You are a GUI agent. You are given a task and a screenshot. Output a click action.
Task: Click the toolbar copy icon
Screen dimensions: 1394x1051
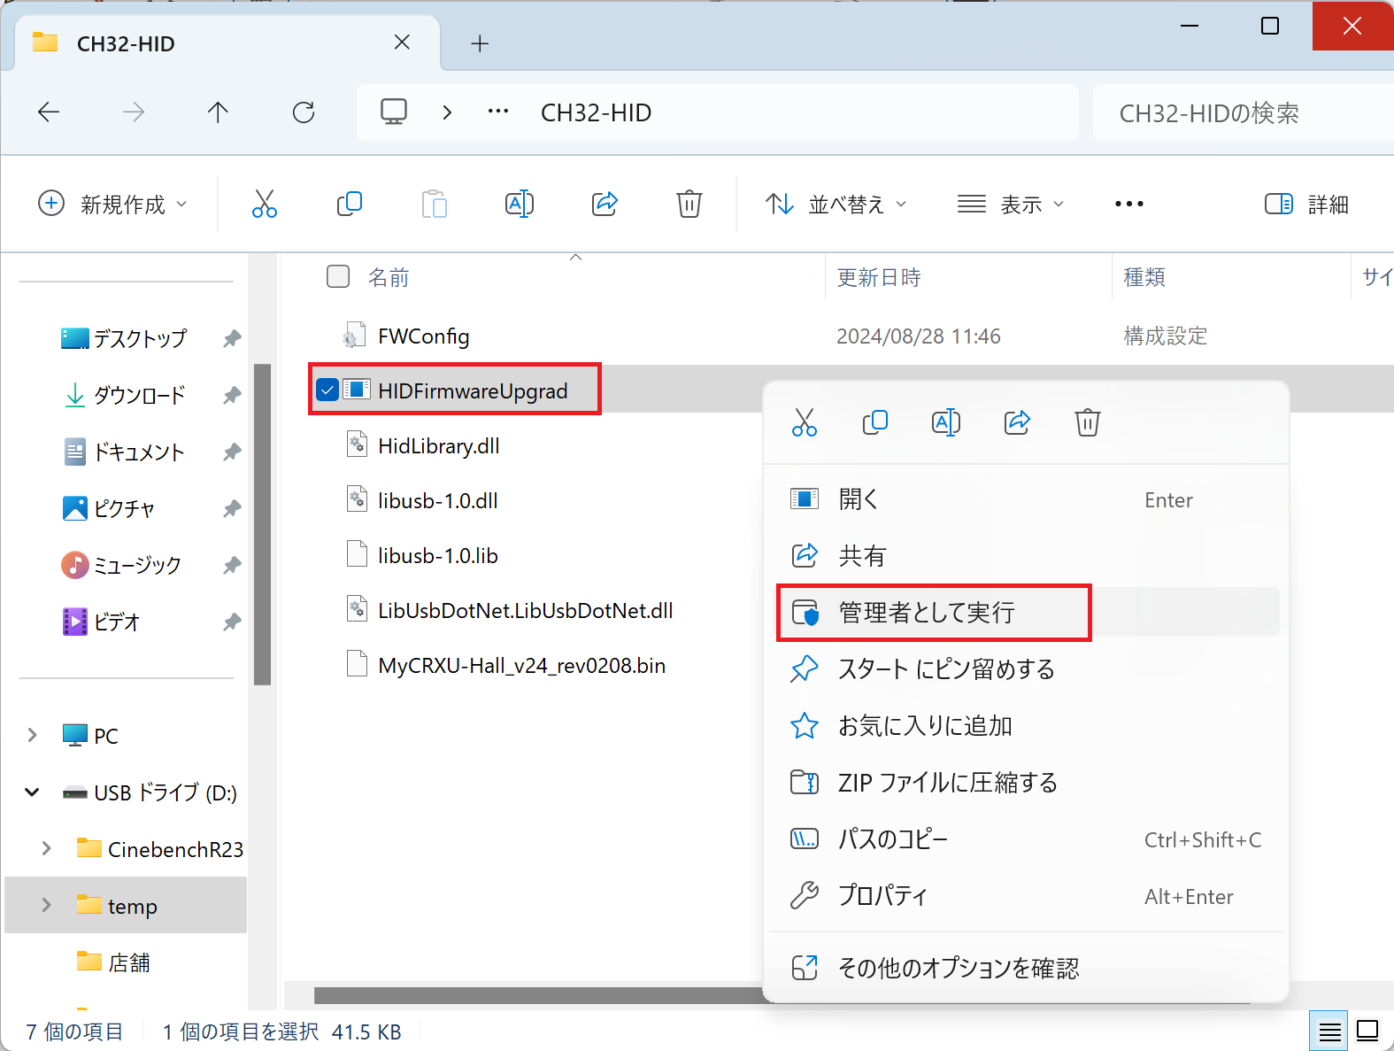(350, 204)
